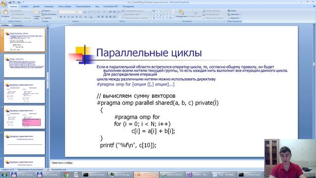Paste using the Вставить button

coord(5,14)
